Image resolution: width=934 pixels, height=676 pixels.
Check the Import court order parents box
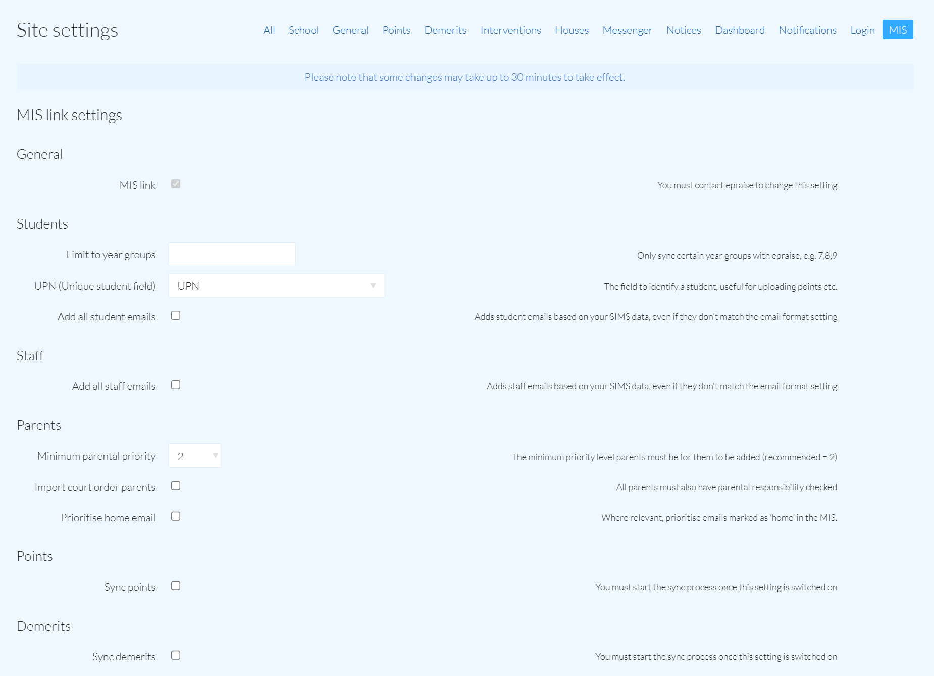(x=175, y=486)
